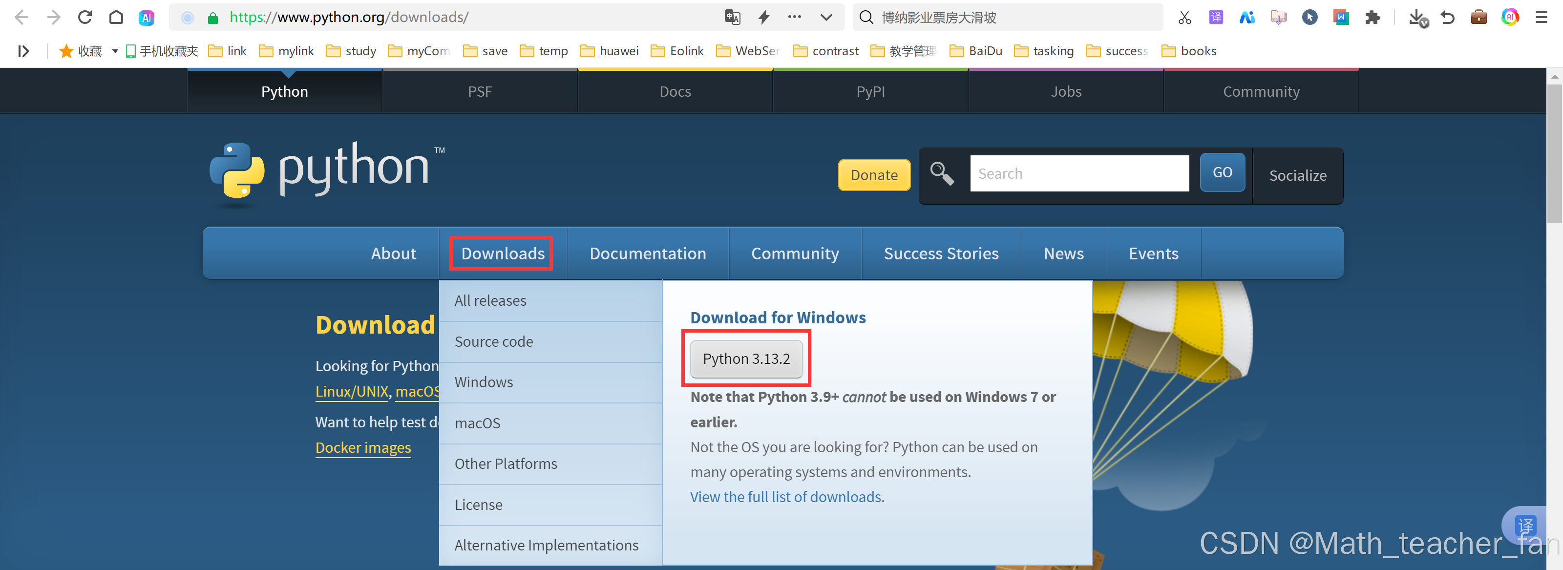1563x570 pixels.
Task: Click the GO search button
Action: tap(1222, 172)
